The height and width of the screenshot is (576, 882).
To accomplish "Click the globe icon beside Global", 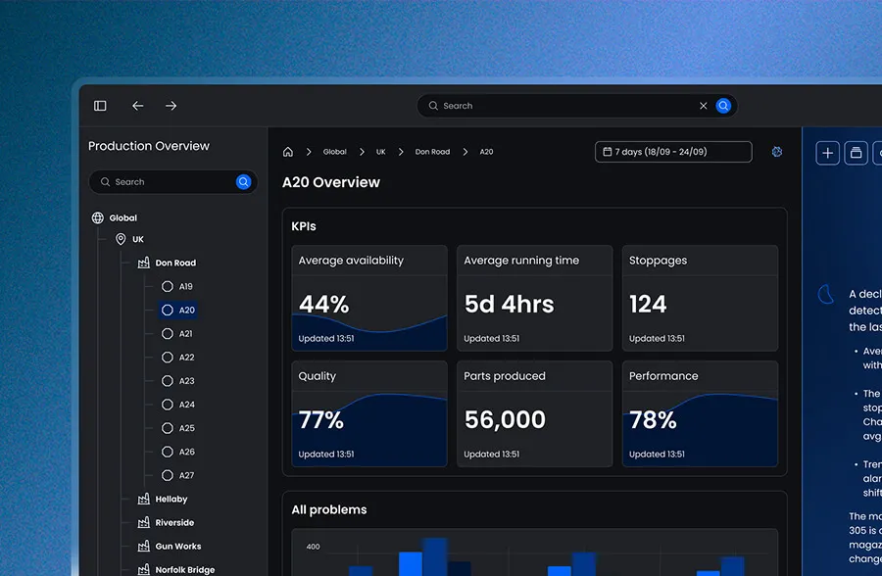I will click(x=97, y=217).
